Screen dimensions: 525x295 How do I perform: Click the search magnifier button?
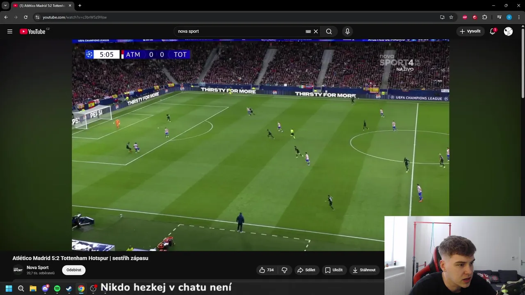[x=329, y=32]
